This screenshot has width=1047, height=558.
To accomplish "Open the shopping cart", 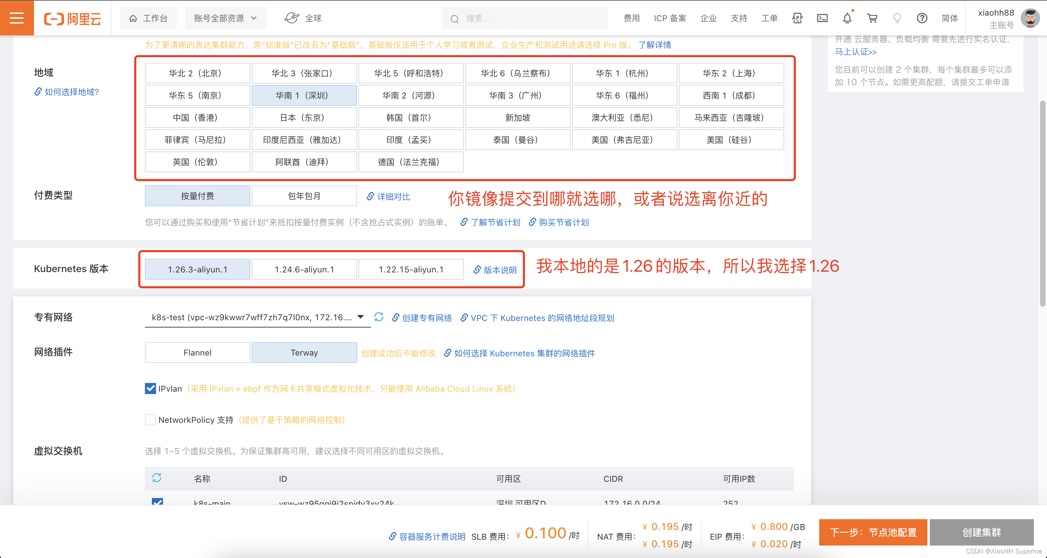I will (872, 18).
